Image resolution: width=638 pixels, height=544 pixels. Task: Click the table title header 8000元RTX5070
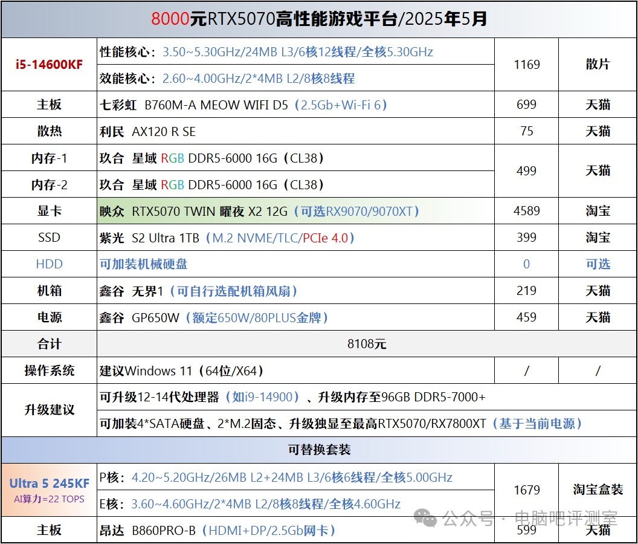click(x=319, y=19)
